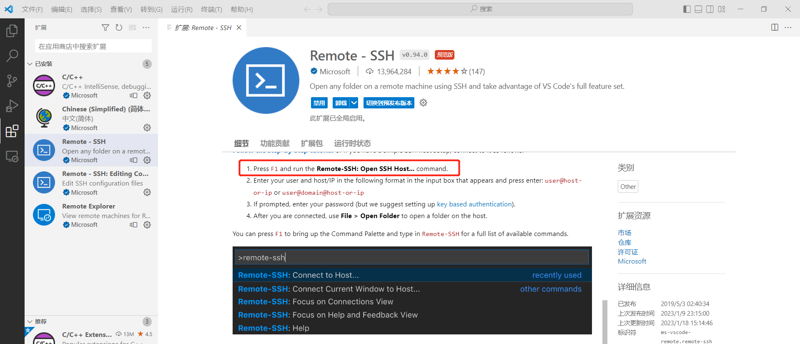Collapse the installed extensions section
The height and width of the screenshot is (344, 800).
click(x=30, y=64)
